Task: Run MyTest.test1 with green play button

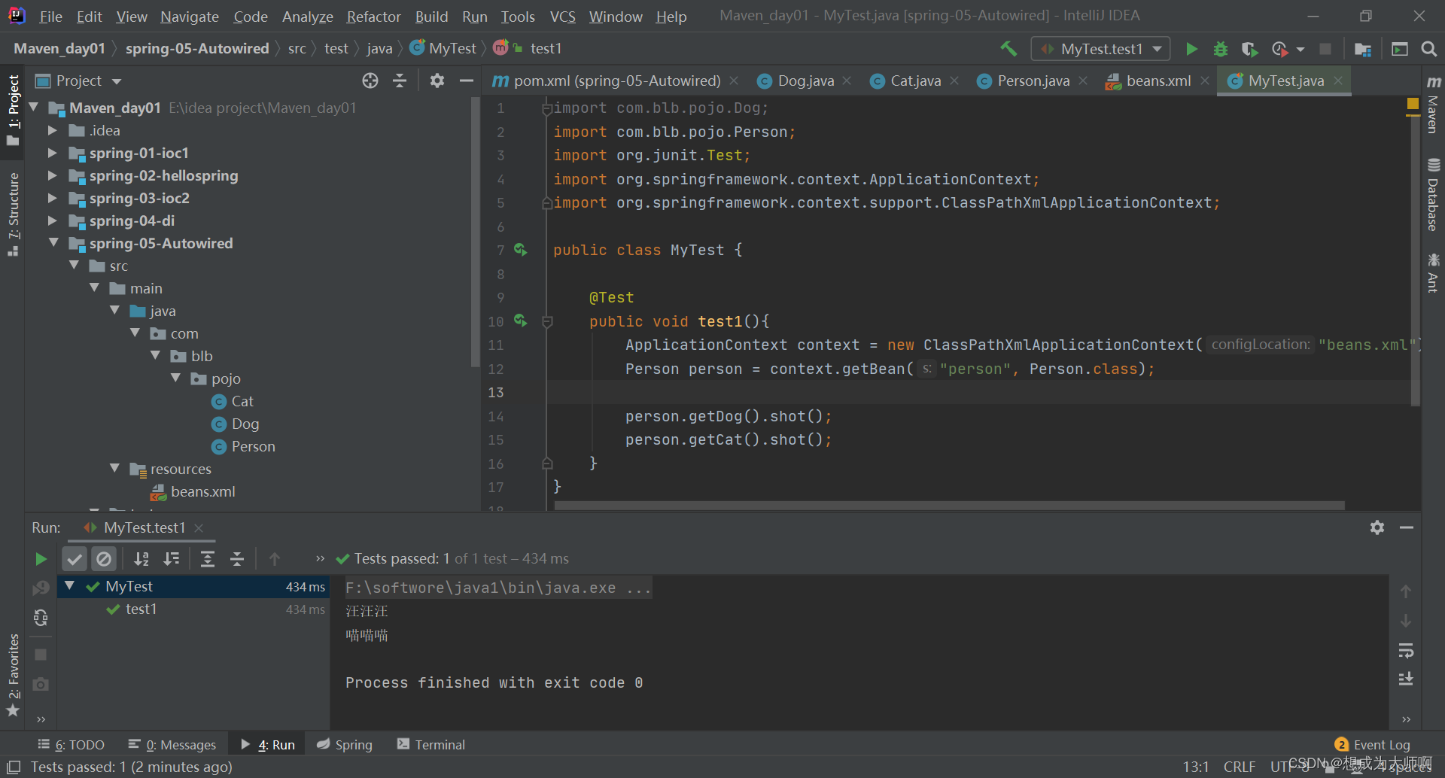Action: pos(1191,49)
